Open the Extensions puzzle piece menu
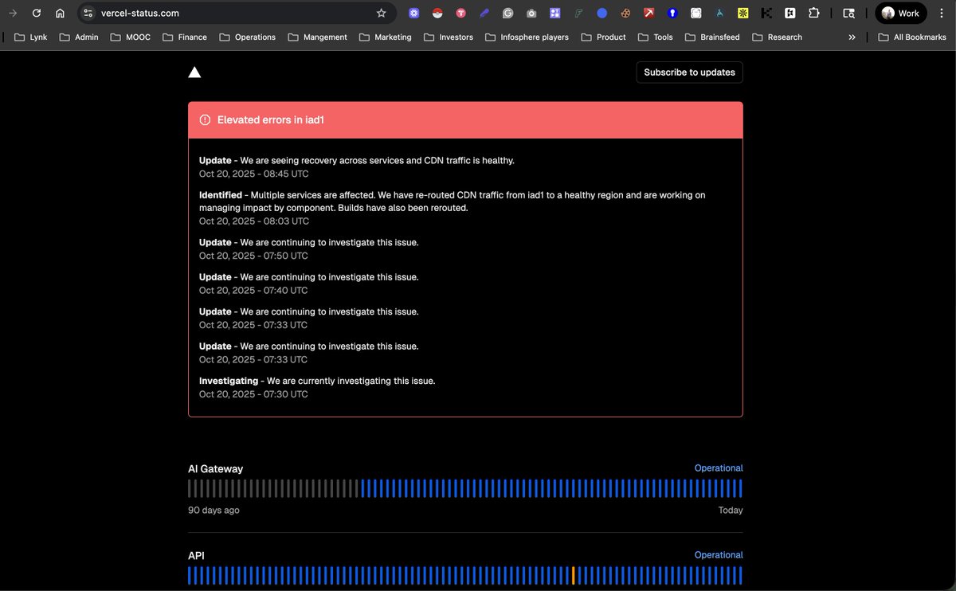Viewport: 956px width, 591px height. pyautogui.click(x=813, y=14)
